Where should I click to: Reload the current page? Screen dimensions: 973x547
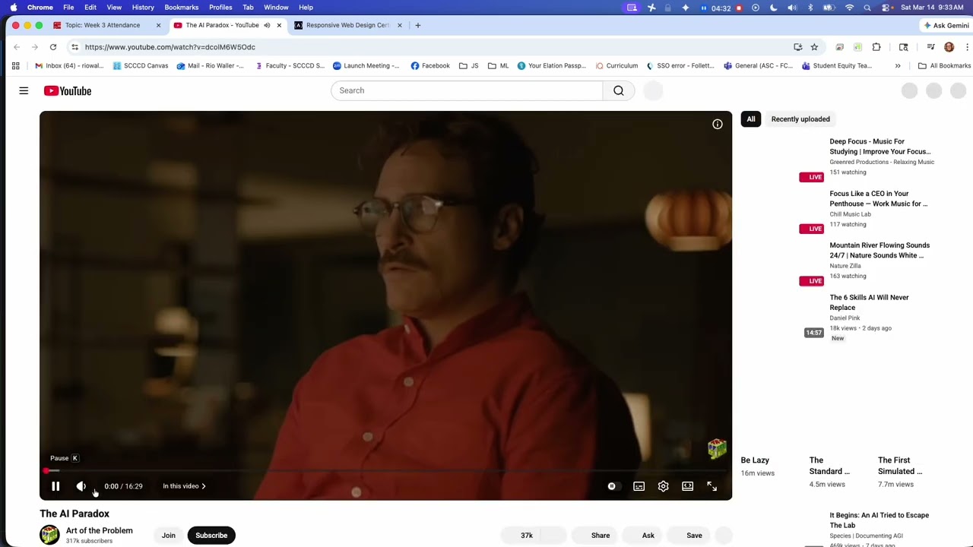click(53, 47)
